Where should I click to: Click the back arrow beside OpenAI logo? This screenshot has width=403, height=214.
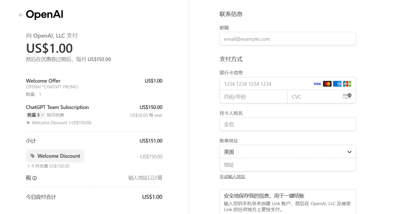pos(21,15)
